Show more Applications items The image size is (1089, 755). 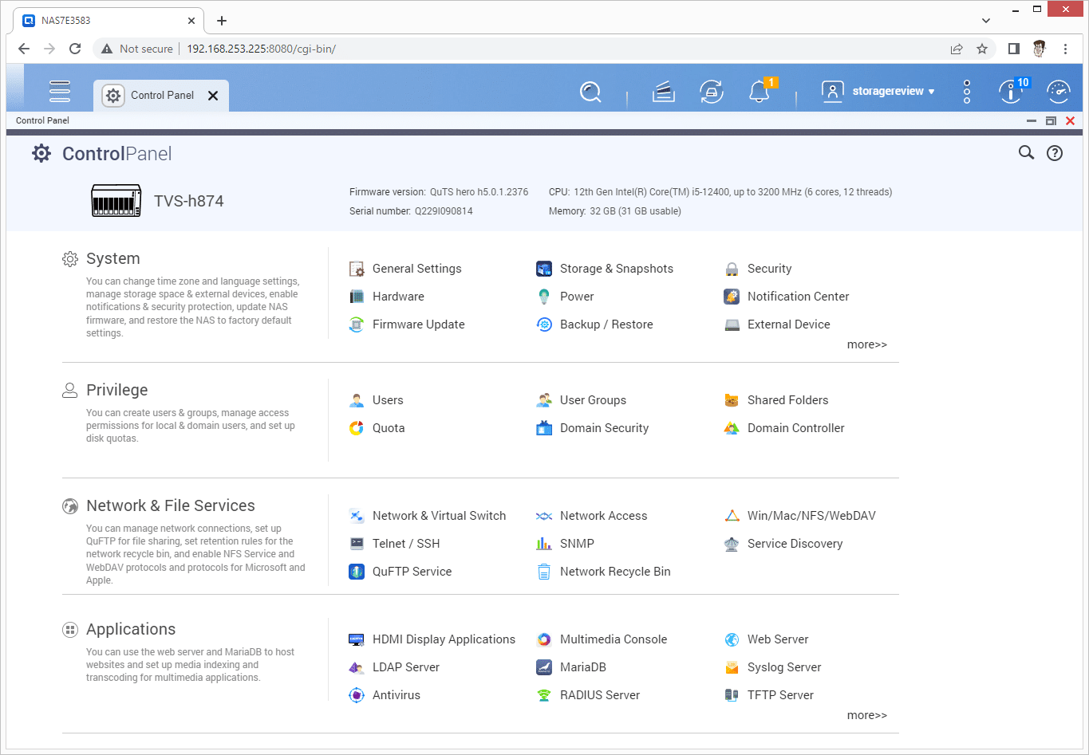point(867,715)
